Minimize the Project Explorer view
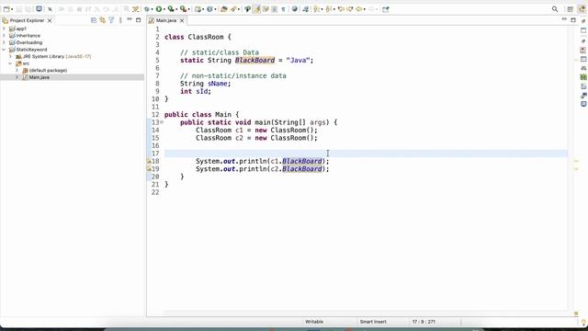Viewport: 588px width, 331px height. pos(130,19)
